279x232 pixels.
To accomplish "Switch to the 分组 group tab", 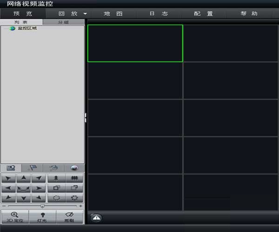I will [63, 22].
